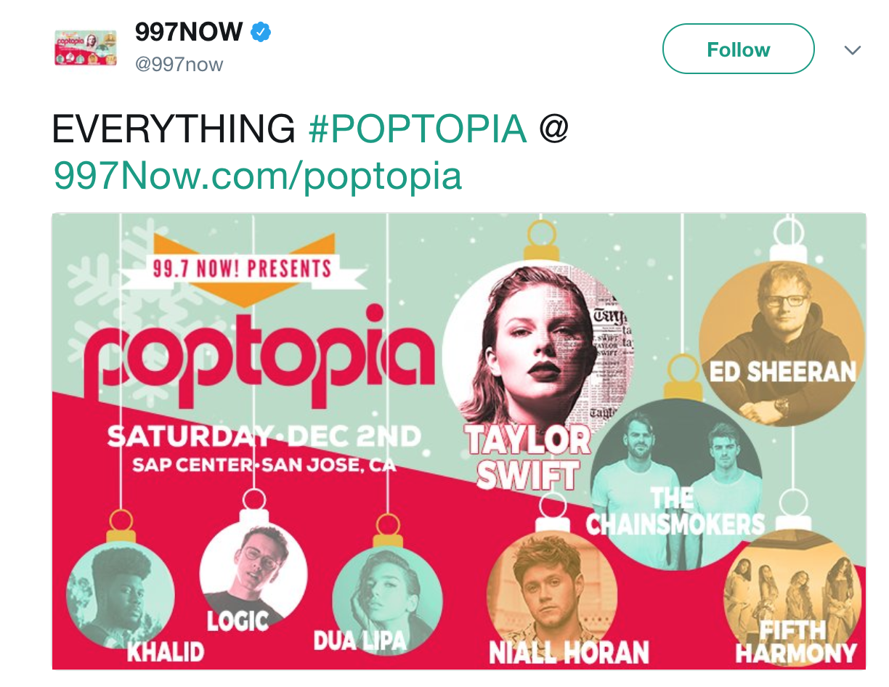Open the #POPTOPIA hashtag link
The height and width of the screenshot is (687, 889).
pyautogui.click(x=418, y=130)
